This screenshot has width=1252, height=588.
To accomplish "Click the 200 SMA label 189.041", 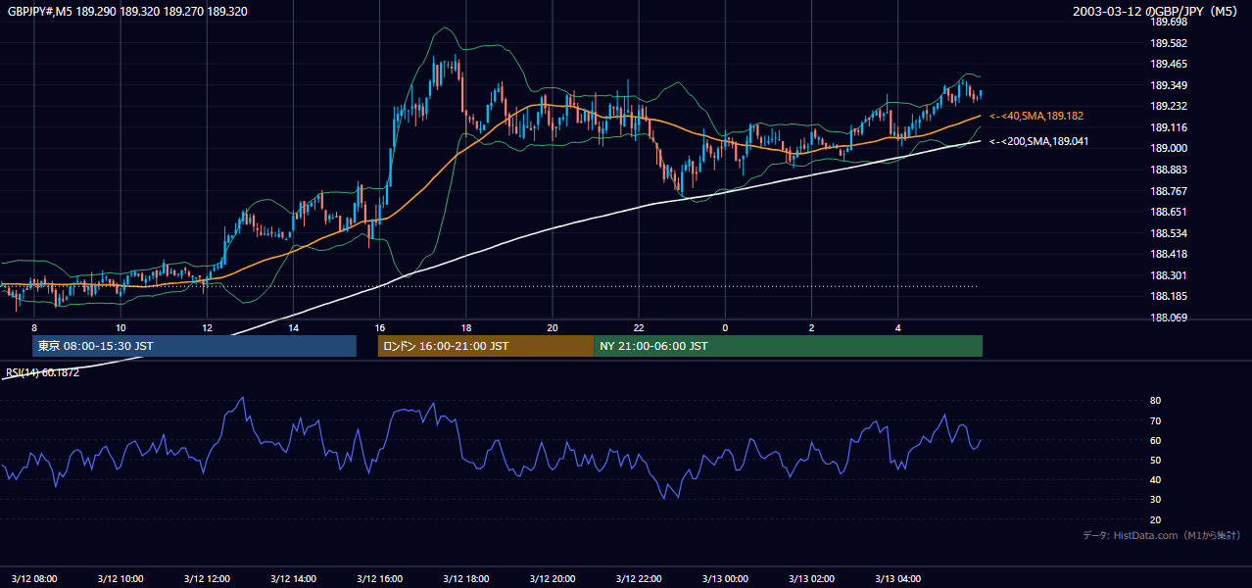I will pos(1038,142).
